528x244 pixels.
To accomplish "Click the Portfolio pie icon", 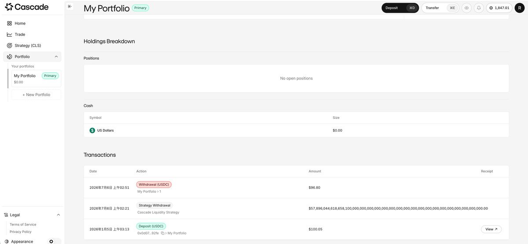I will (x=9, y=57).
